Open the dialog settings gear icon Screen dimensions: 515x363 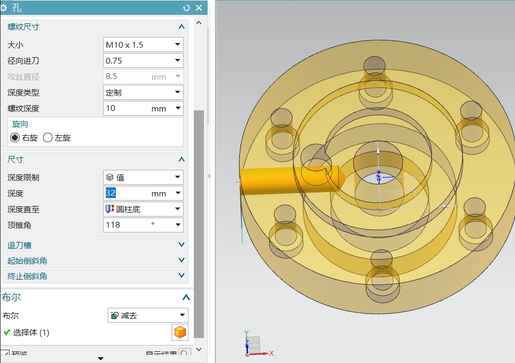click(4, 7)
